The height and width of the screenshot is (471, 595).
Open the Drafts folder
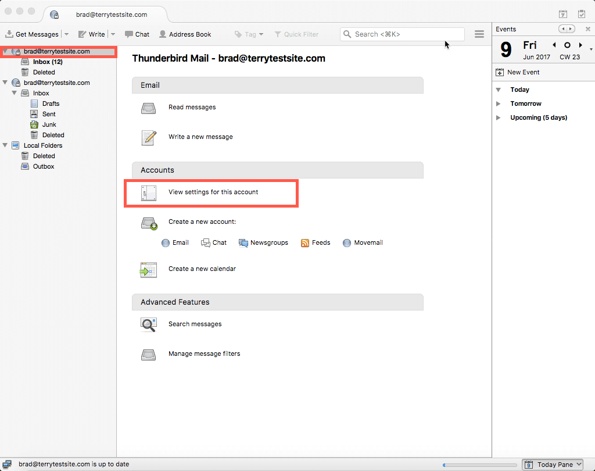[51, 104]
